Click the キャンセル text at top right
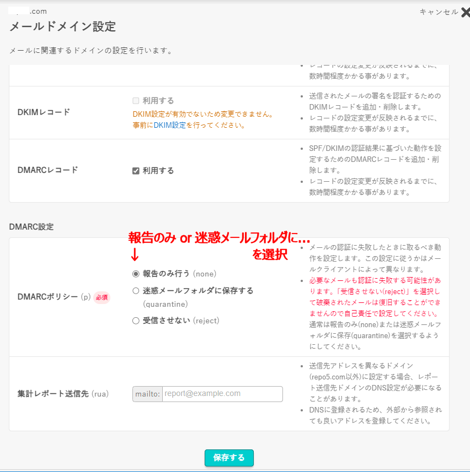 click(439, 12)
